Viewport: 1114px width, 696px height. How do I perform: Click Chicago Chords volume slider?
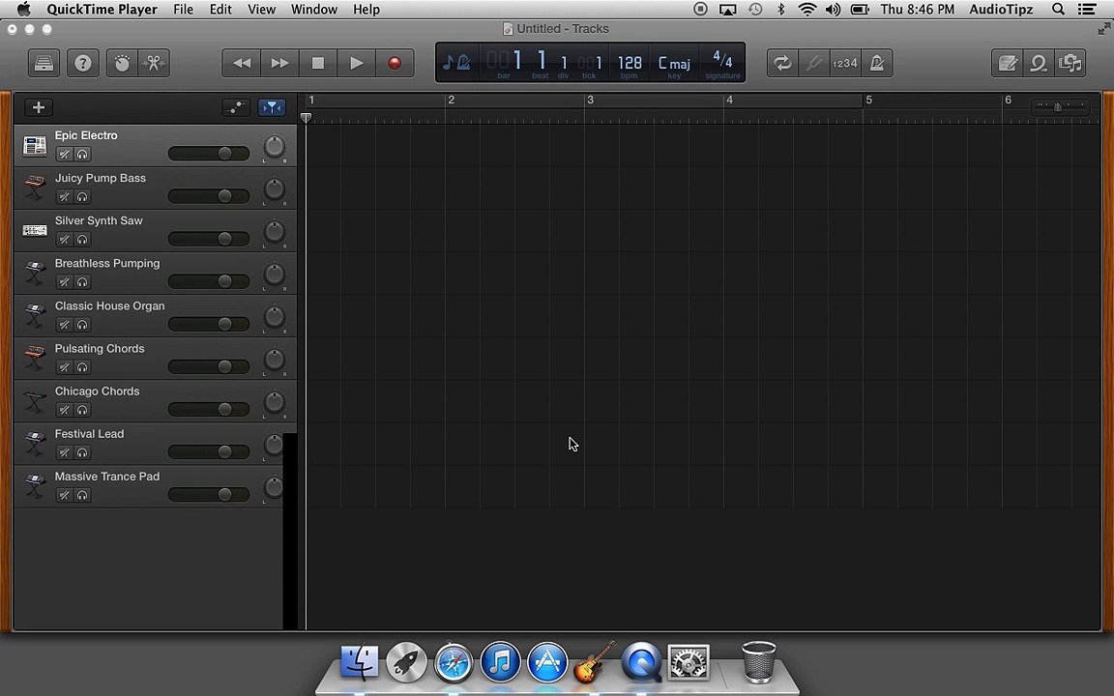click(209, 409)
